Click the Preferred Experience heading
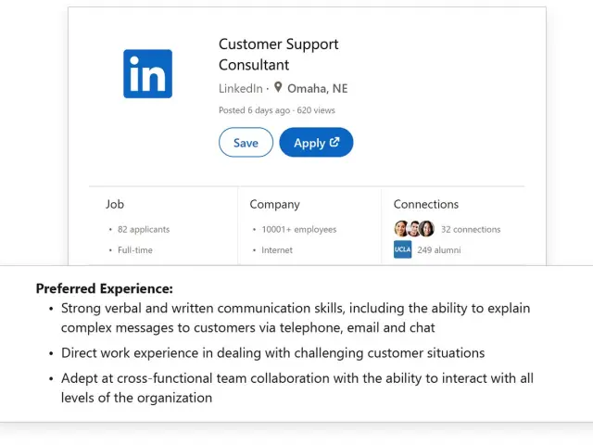This screenshot has height=445, width=593. (x=105, y=288)
